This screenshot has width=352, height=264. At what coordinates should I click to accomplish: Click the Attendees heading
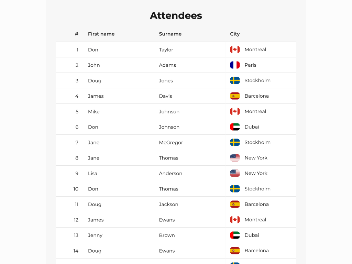point(176,15)
